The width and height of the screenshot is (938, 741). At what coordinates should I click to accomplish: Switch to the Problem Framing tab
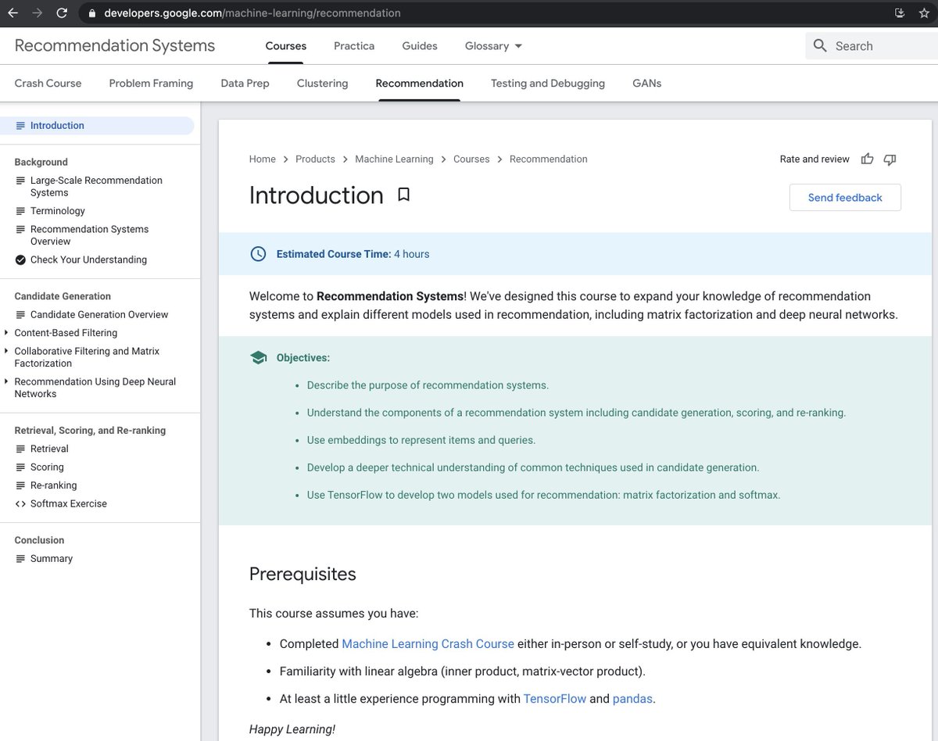click(x=151, y=83)
